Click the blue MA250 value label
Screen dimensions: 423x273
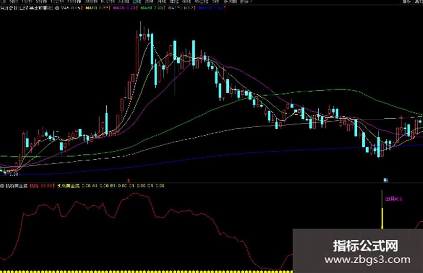(x=211, y=8)
